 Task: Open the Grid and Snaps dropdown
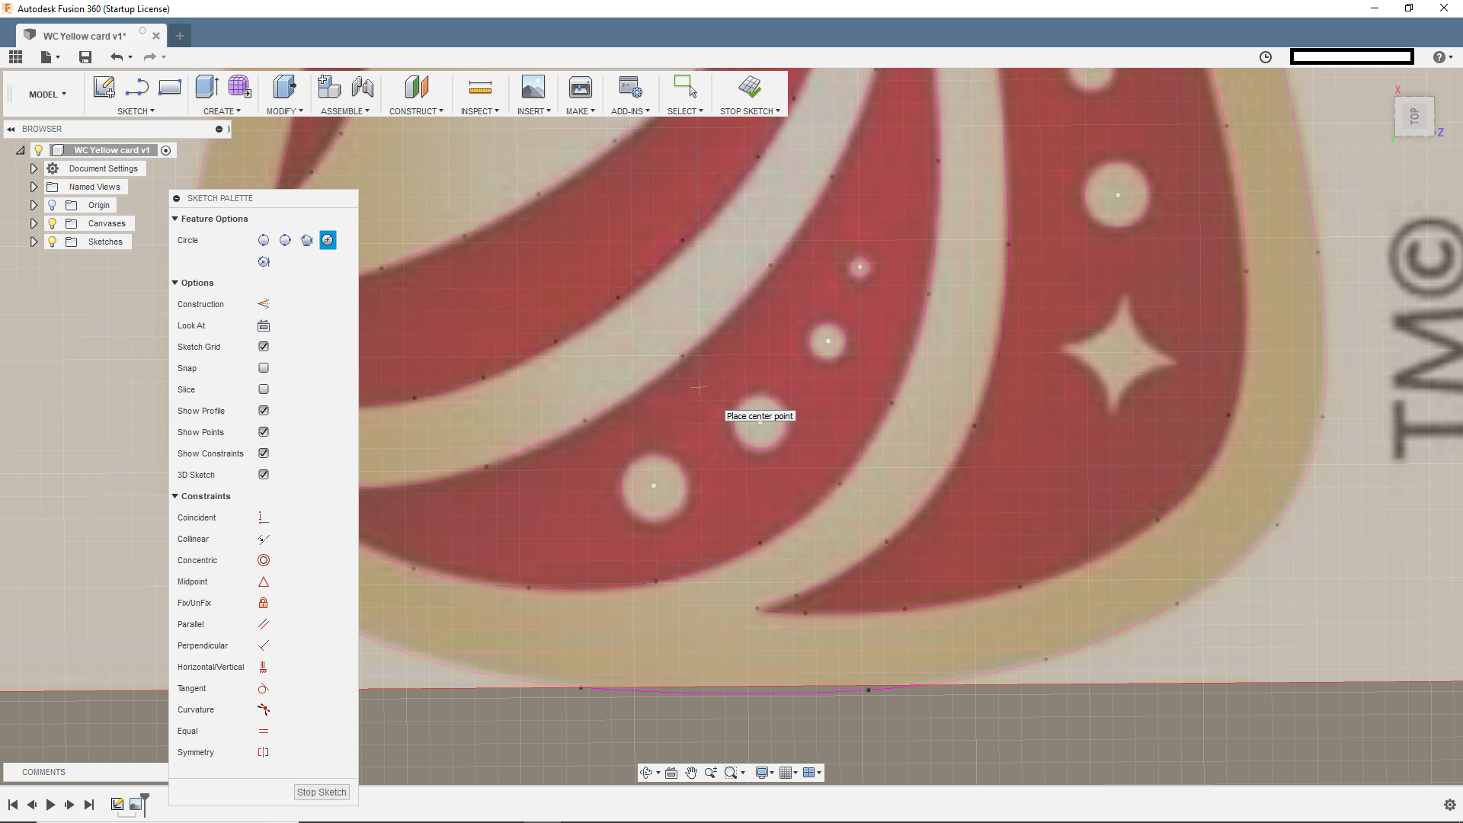[x=789, y=773]
